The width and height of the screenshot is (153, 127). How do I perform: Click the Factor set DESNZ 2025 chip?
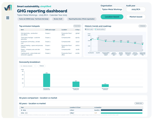click(34, 19)
